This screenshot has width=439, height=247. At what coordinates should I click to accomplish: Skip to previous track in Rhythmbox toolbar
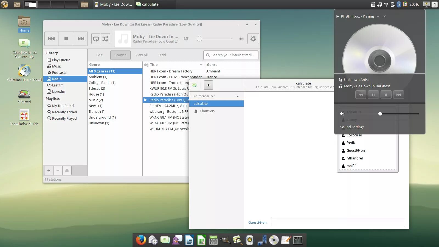click(51, 39)
